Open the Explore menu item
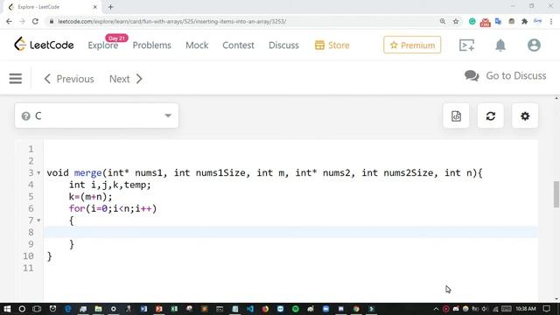 (103, 45)
